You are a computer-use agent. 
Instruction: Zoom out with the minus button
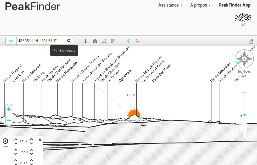point(9,120)
